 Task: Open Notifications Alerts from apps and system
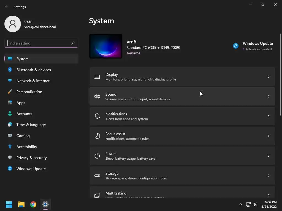tap(182, 116)
